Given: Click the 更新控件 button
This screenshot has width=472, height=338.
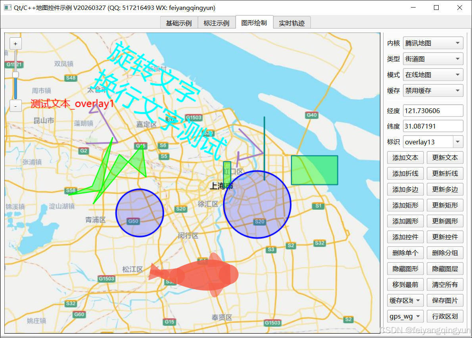Looking at the screenshot, I should (x=445, y=237).
